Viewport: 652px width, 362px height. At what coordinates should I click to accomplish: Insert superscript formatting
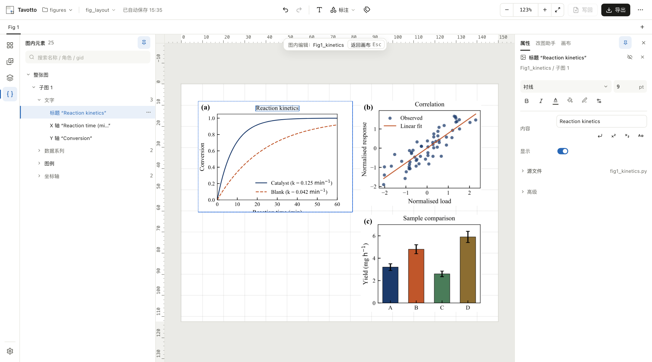[613, 136]
